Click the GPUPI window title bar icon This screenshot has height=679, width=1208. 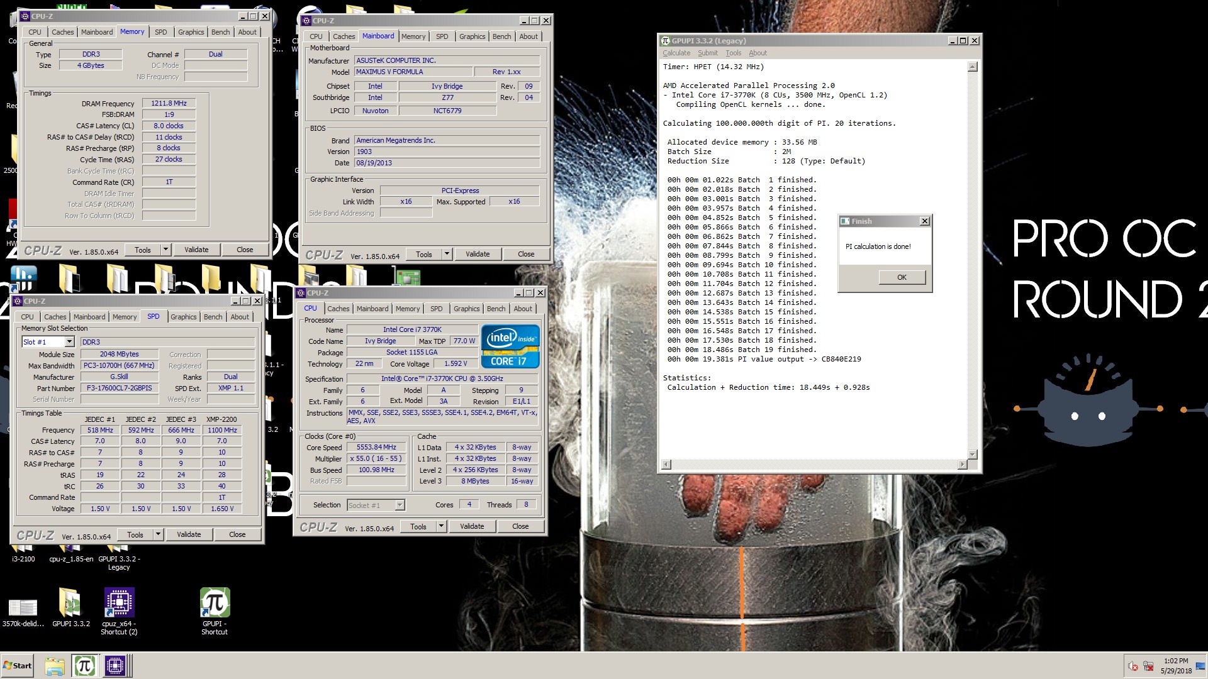click(666, 41)
